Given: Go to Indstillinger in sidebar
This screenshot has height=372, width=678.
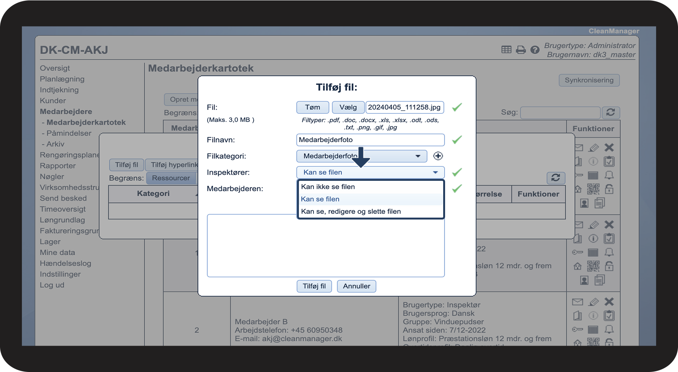Looking at the screenshot, I should click(x=60, y=274).
